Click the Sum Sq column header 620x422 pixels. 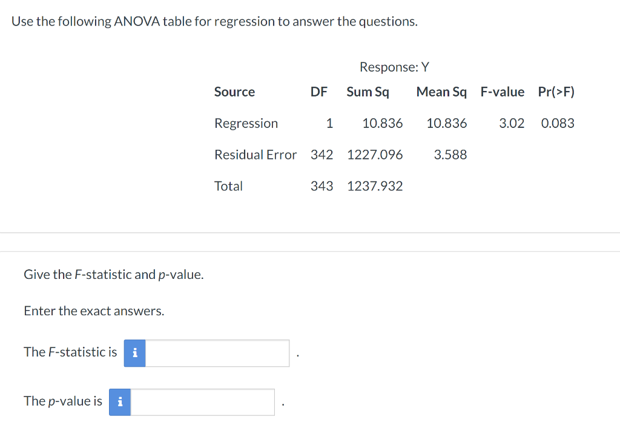click(x=368, y=92)
